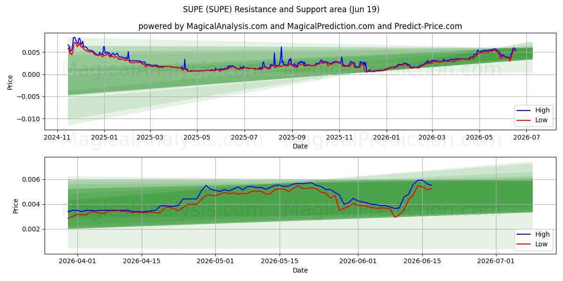The image size is (563, 281).
Task: Click 'Low' in the upper chart legend
Action: (541, 120)
